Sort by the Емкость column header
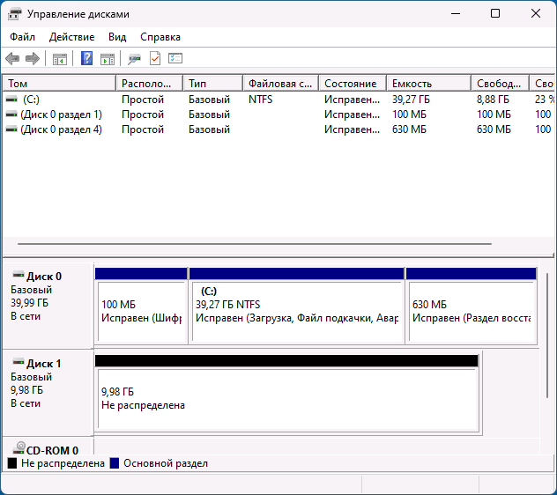The image size is (557, 495). pos(429,84)
